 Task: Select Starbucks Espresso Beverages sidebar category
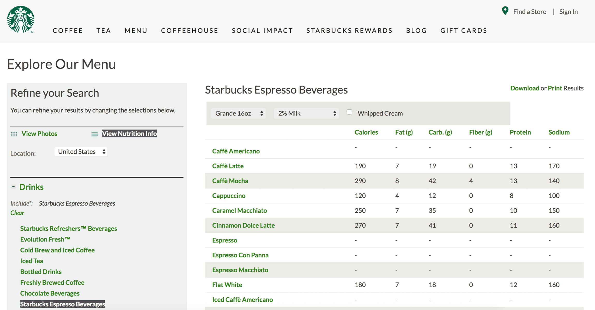[x=63, y=304]
